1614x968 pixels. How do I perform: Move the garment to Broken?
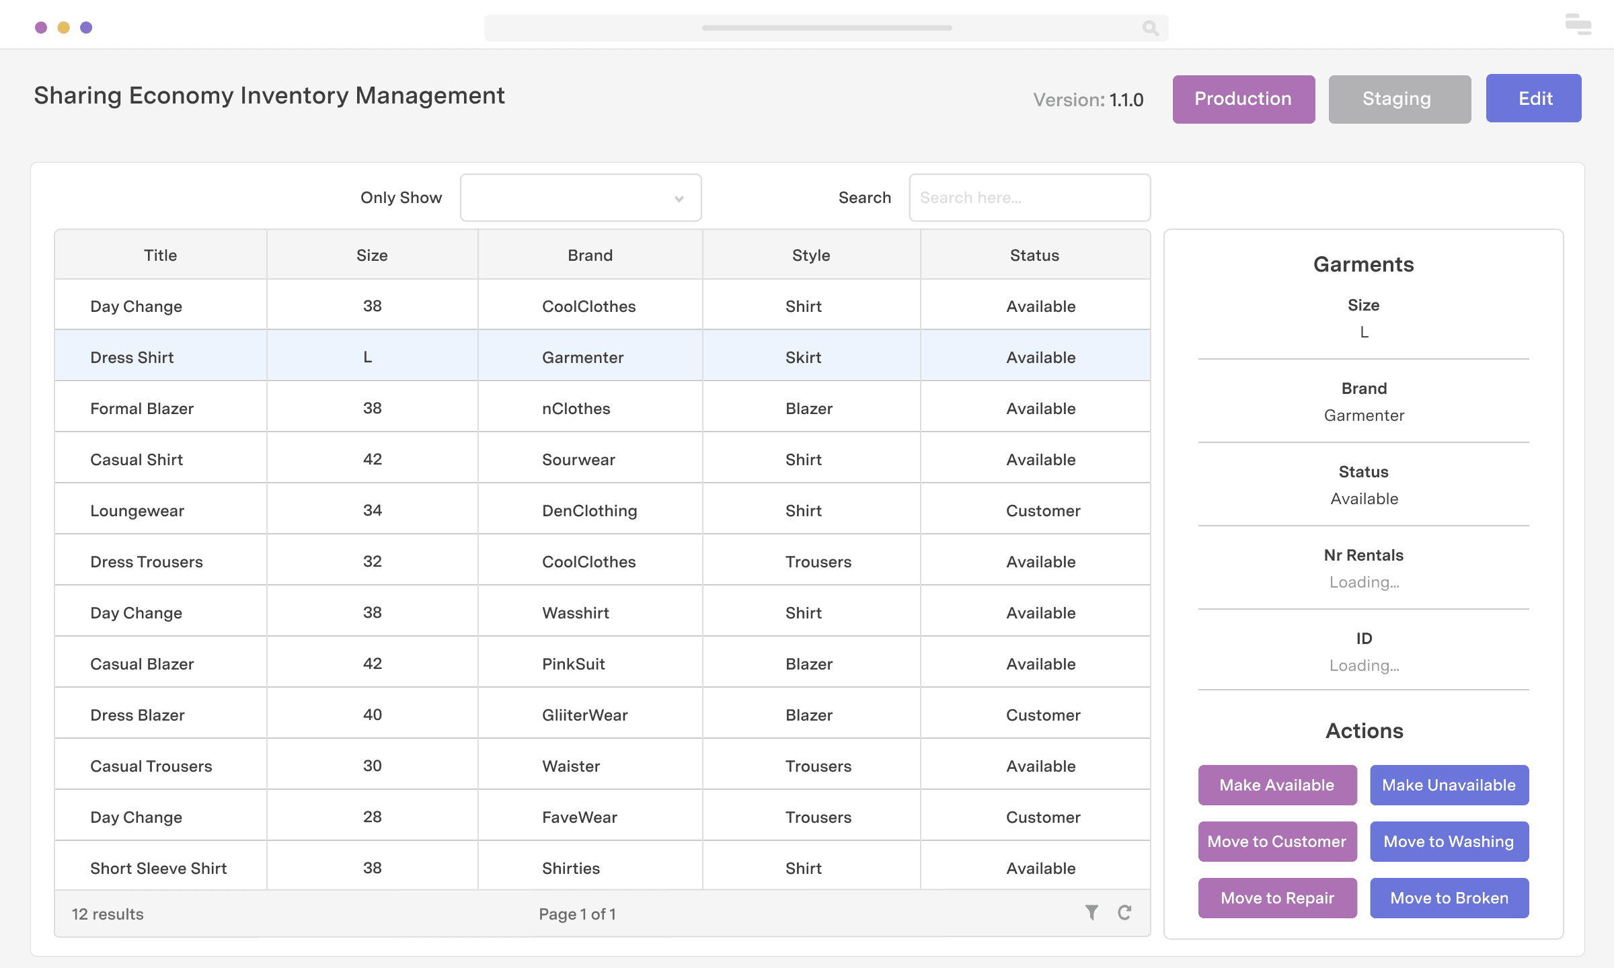tap(1449, 898)
